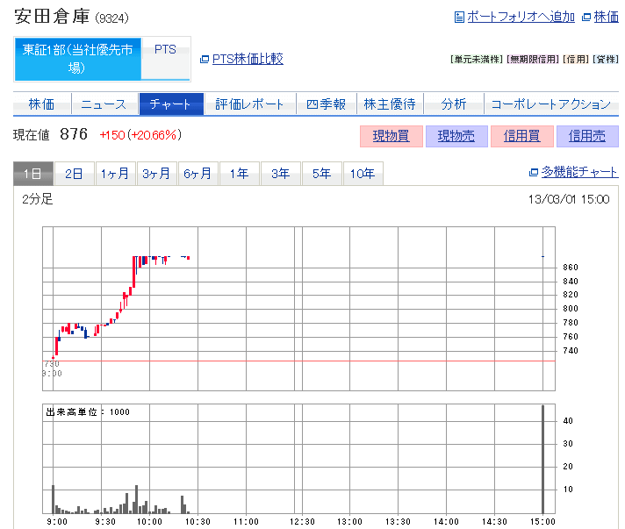Go to the 四季報 tab
This screenshot has height=529, width=625.
coord(326,104)
